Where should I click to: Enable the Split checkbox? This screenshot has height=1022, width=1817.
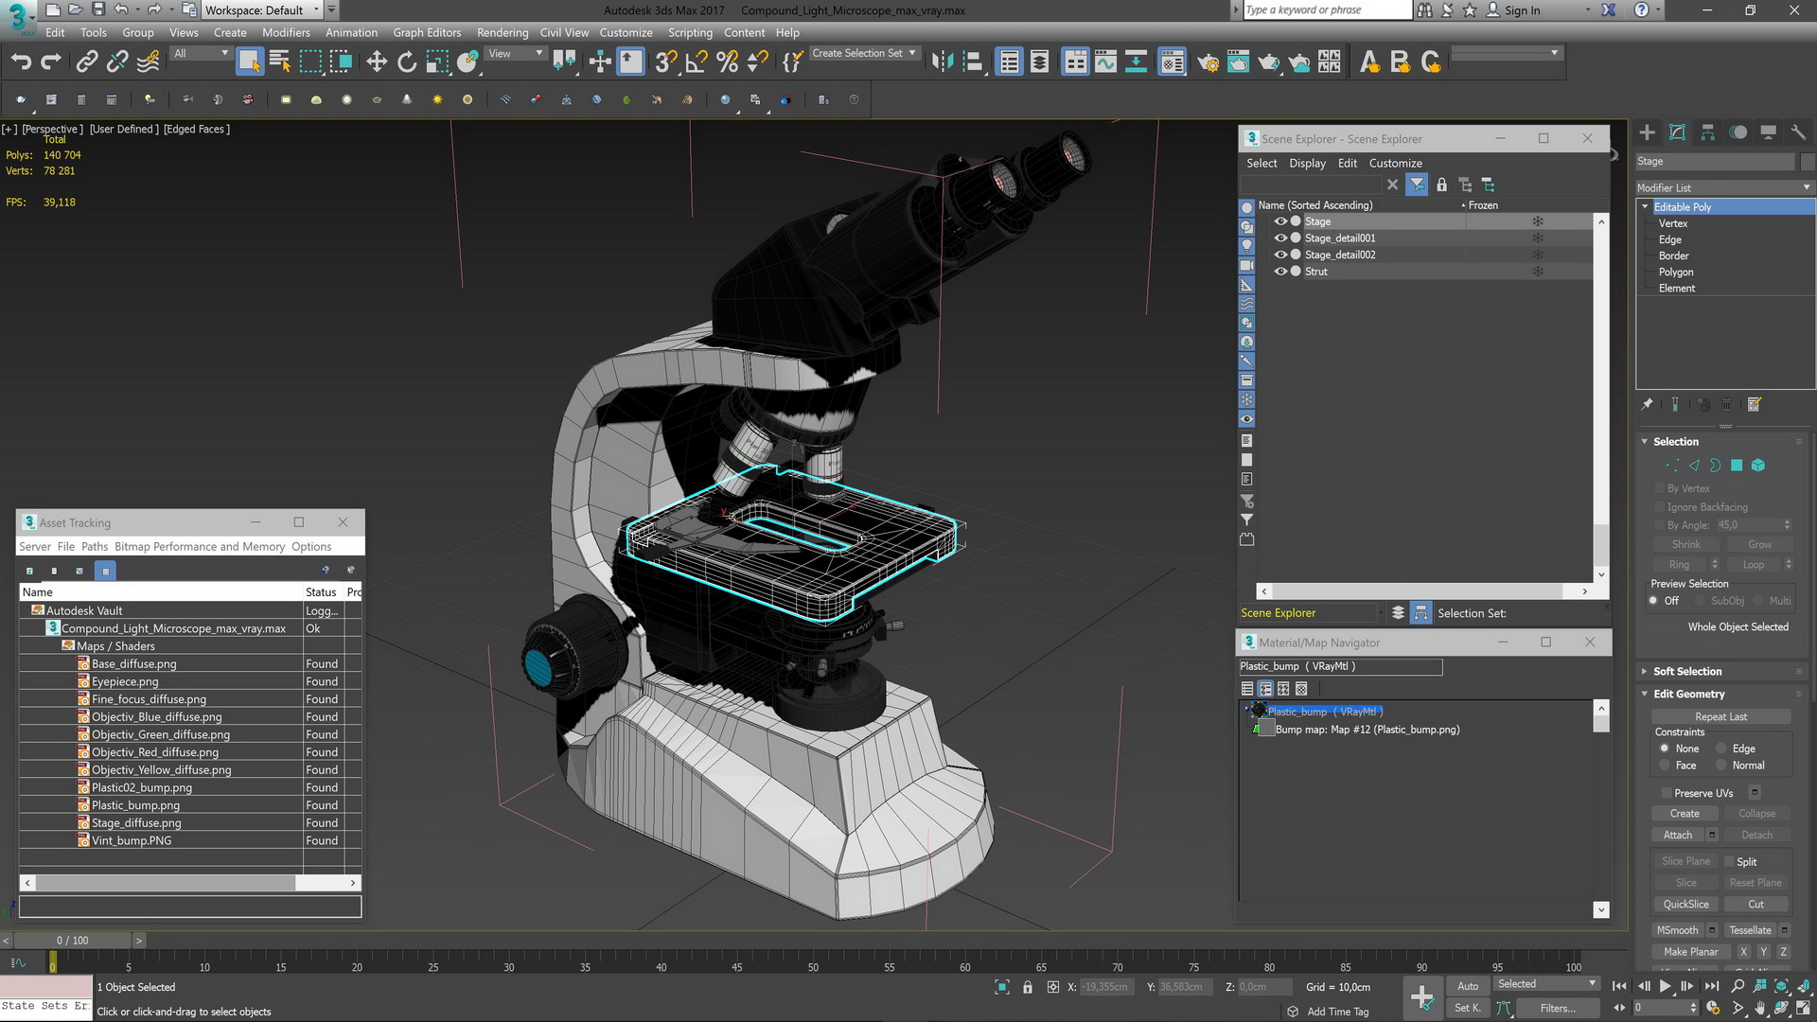coord(1730,862)
